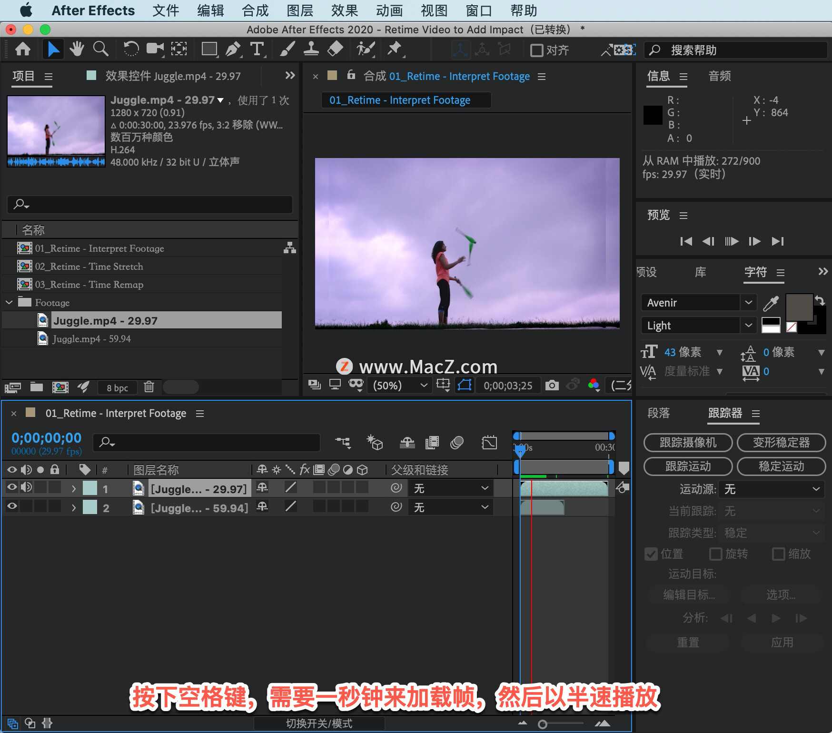Viewport: 832px width, 733px height.
Task: Open parent dropdown for layer 1
Action: (450, 488)
